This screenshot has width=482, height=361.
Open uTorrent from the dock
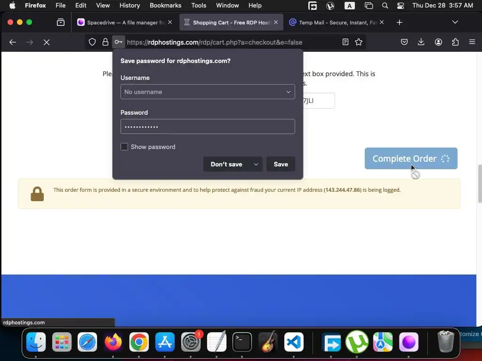tap(357, 342)
